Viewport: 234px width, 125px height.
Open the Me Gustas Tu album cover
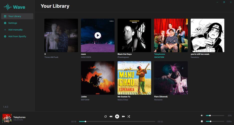[134, 78]
